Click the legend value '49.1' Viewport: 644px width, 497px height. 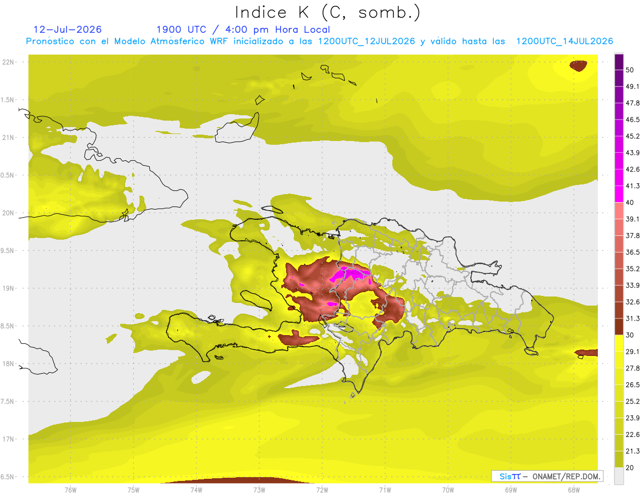tap(633, 87)
